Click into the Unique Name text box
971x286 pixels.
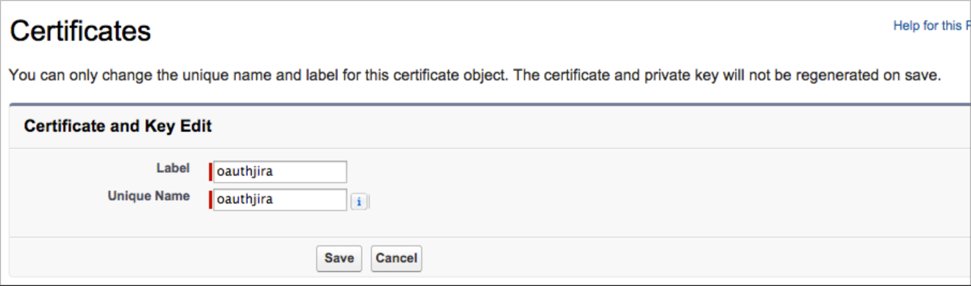[280, 200]
